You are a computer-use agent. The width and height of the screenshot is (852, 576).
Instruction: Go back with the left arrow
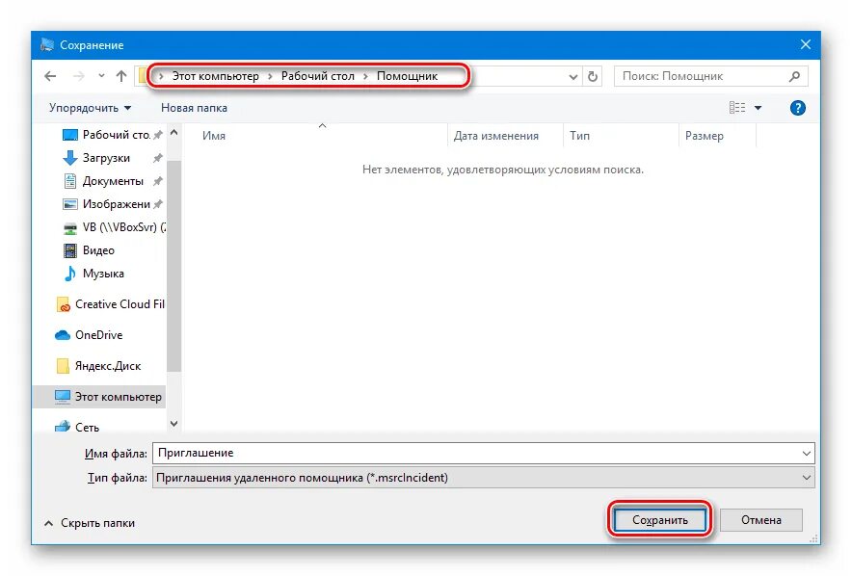pyautogui.click(x=50, y=76)
